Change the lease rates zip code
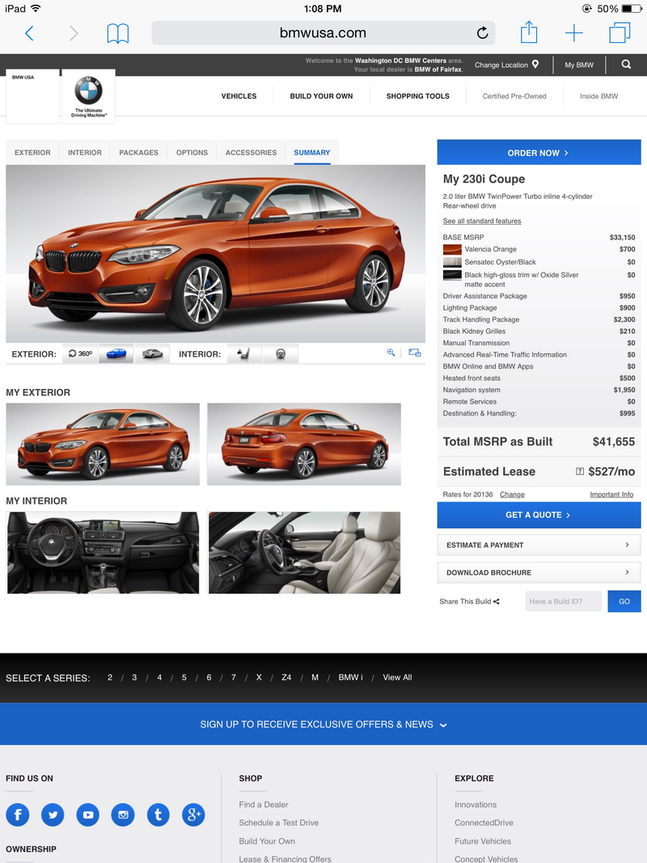Viewport: 647px width, 863px height. click(x=512, y=494)
